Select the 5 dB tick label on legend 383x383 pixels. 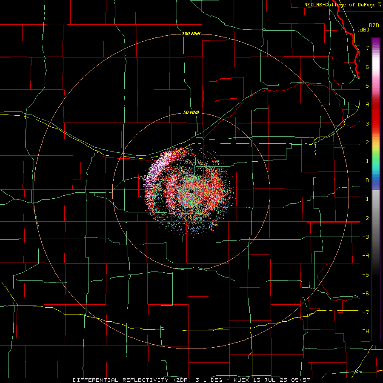tap(367, 86)
